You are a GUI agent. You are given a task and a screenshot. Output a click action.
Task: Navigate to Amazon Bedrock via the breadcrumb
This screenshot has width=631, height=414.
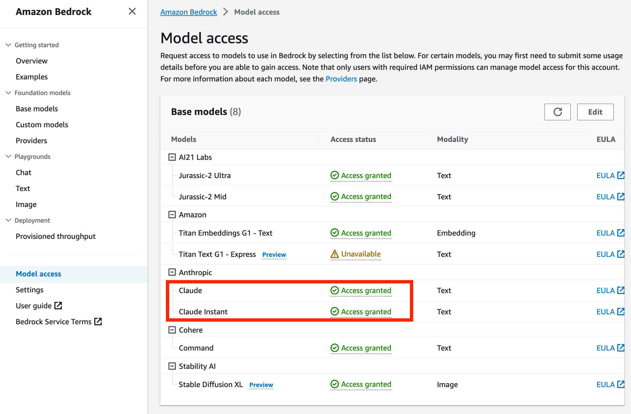[x=189, y=12]
